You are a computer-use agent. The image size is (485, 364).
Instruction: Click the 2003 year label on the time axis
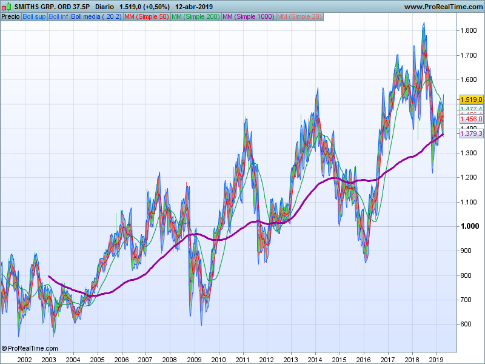pyautogui.click(x=48, y=360)
